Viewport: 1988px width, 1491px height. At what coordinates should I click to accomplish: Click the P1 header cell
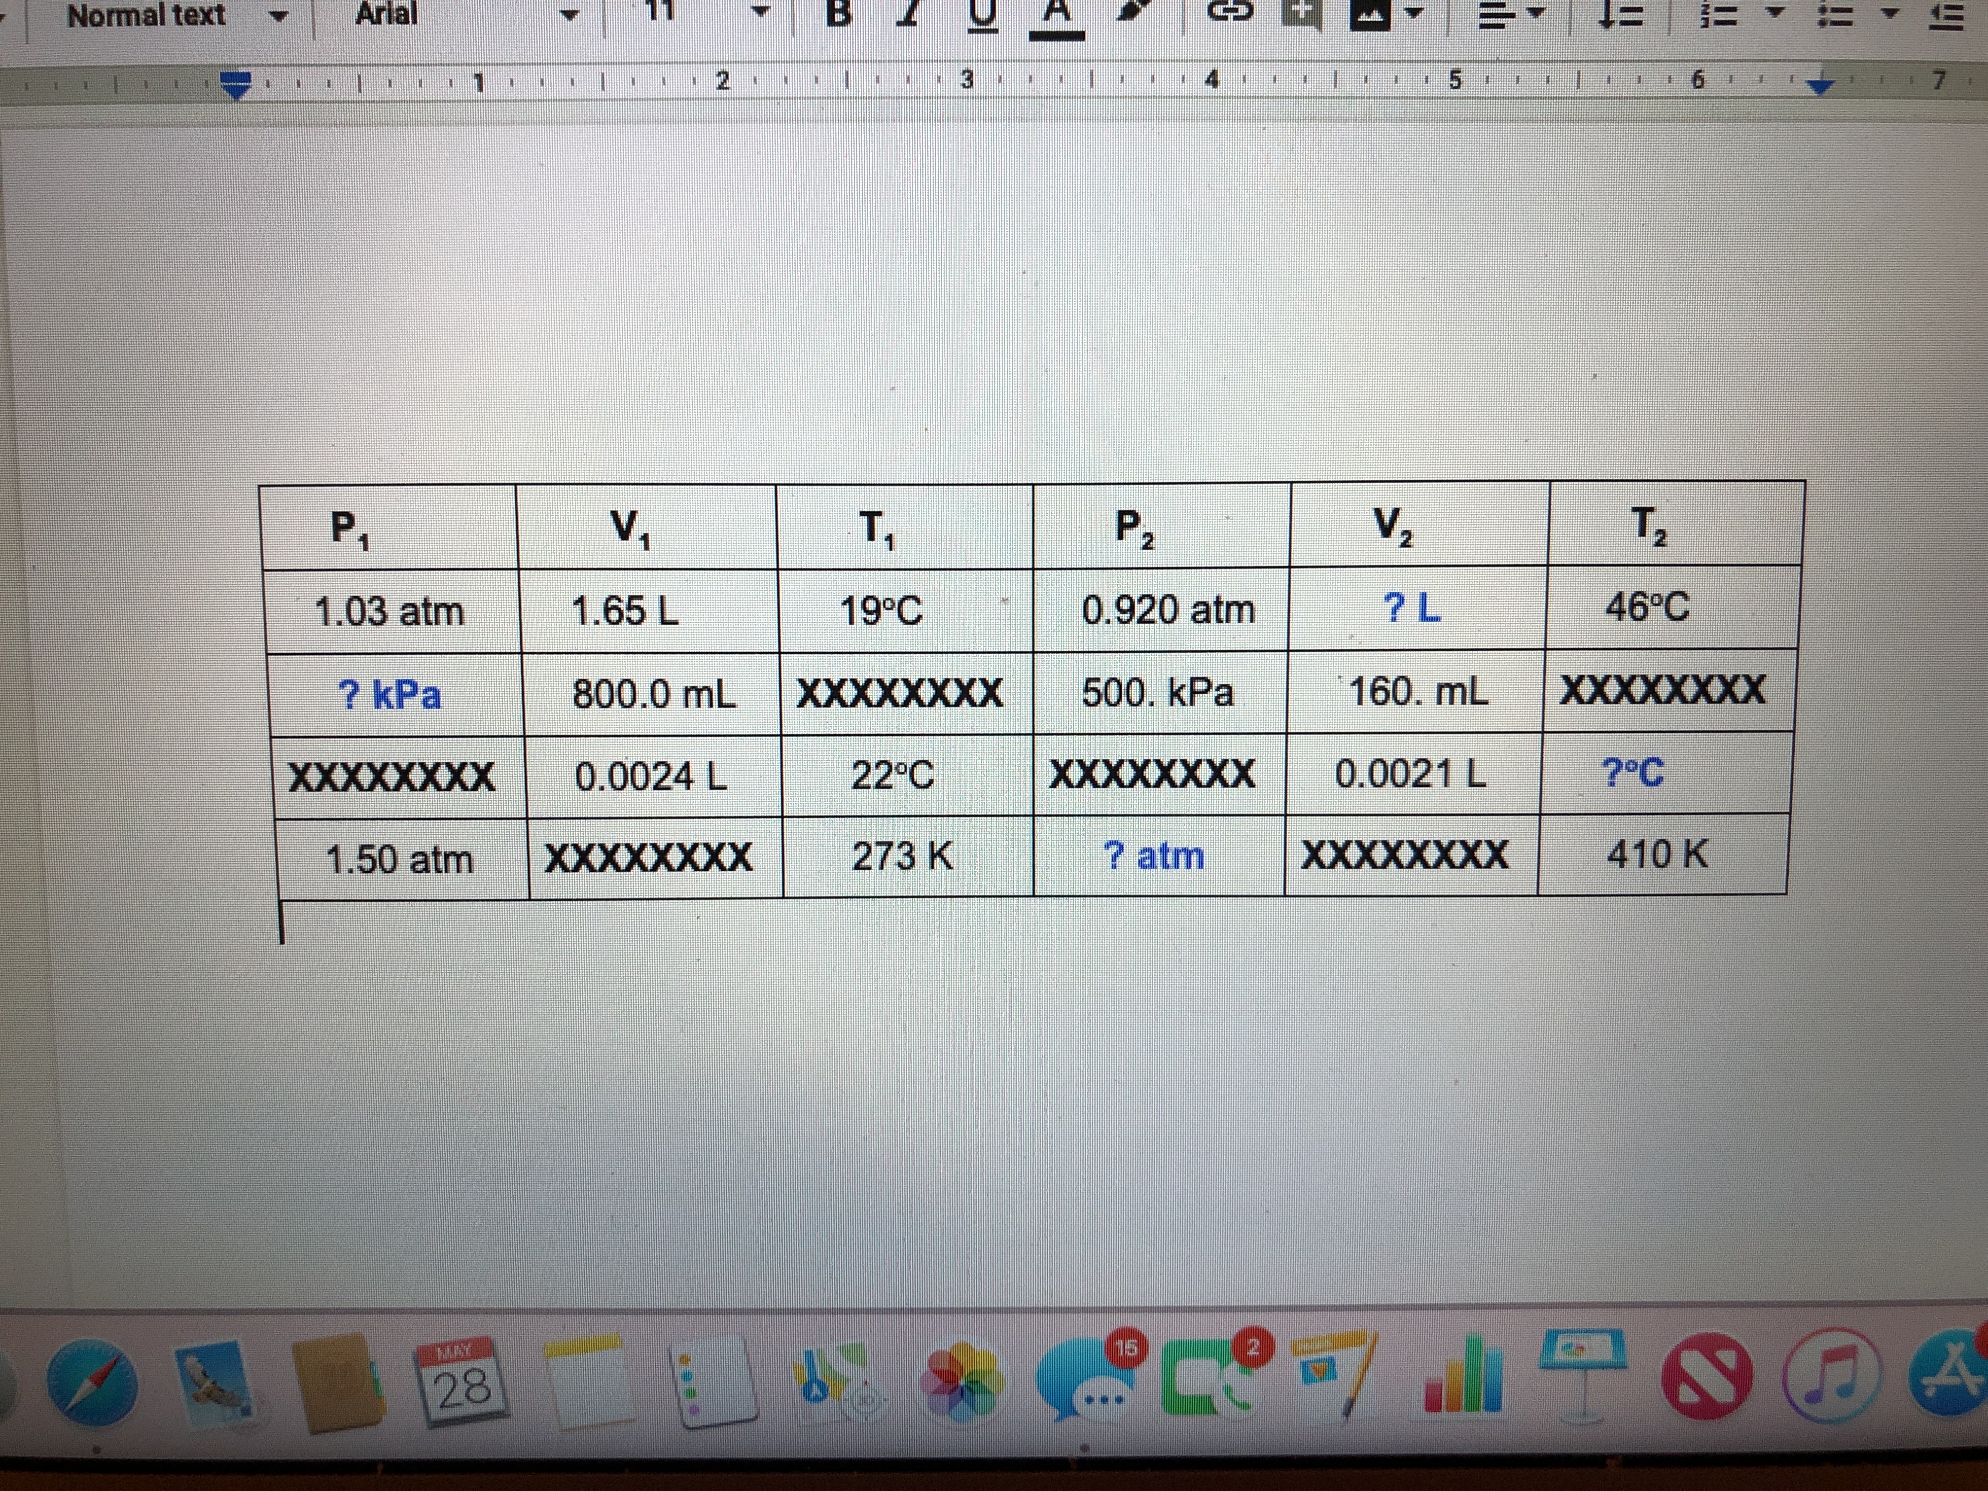point(388,528)
